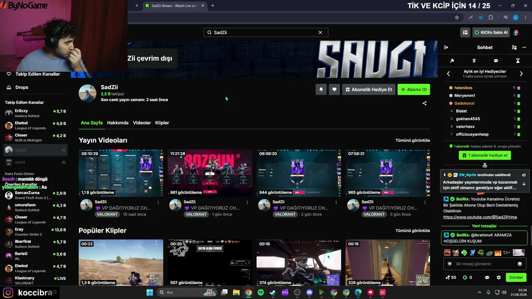Open browser extensions puzzle icon
The width and height of the screenshot is (532, 299).
click(491, 17)
